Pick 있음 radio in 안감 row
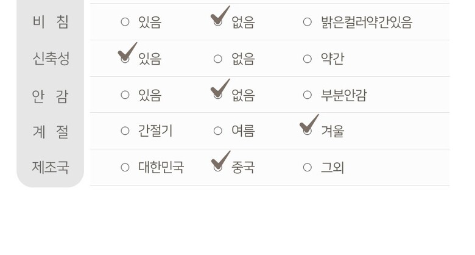 tap(125, 95)
